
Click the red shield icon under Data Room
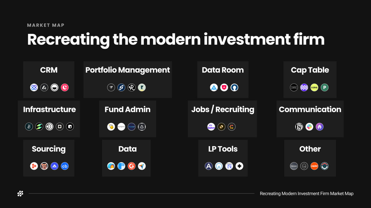point(224,88)
